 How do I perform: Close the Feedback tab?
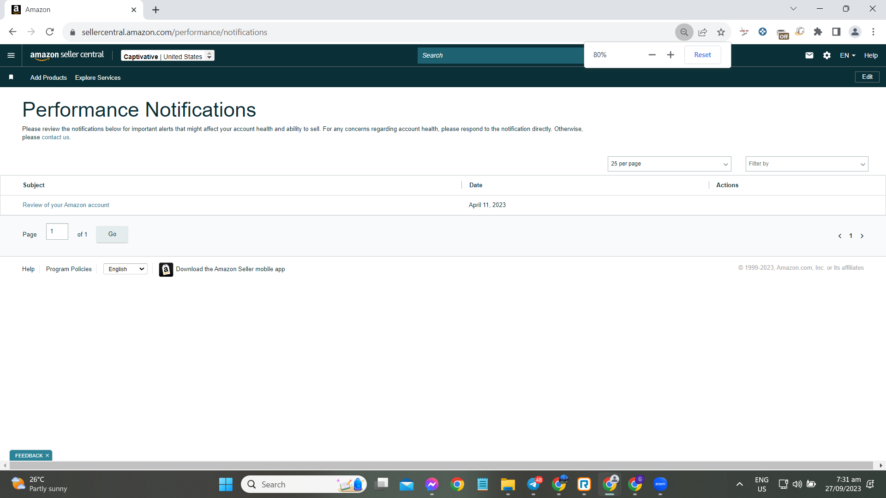point(47,456)
